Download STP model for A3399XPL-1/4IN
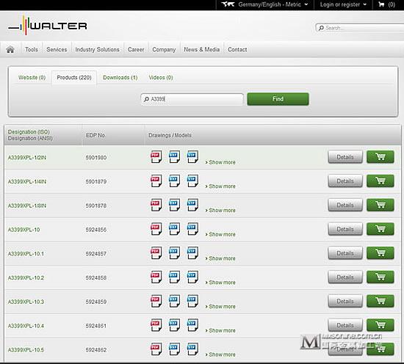The image size is (404, 364). click(x=192, y=181)
